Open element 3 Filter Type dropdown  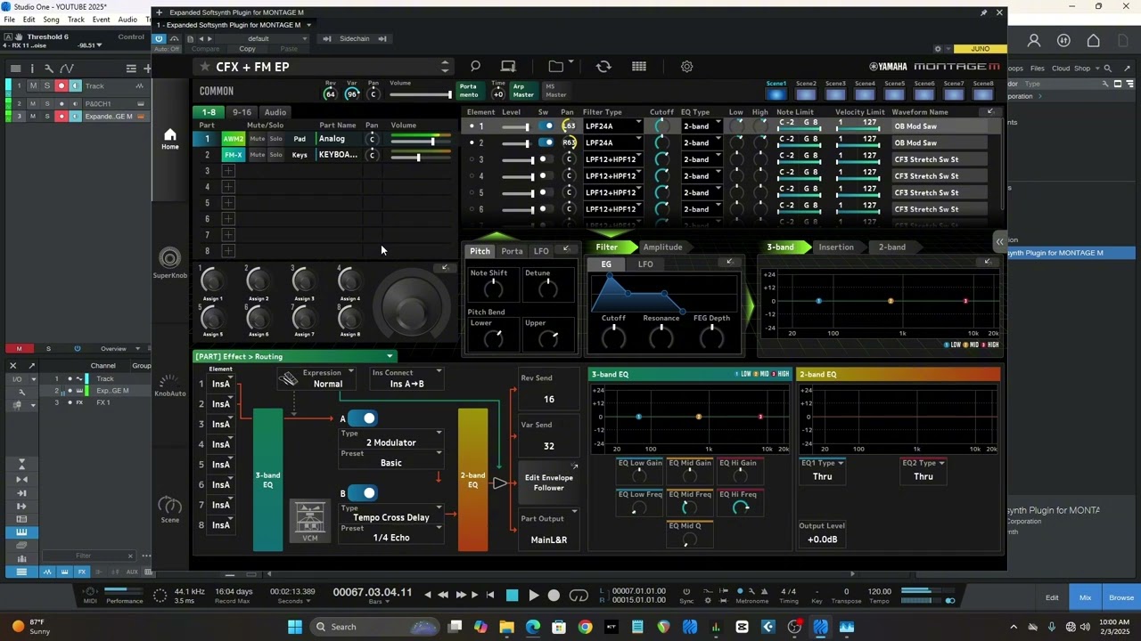pos(613,159)
